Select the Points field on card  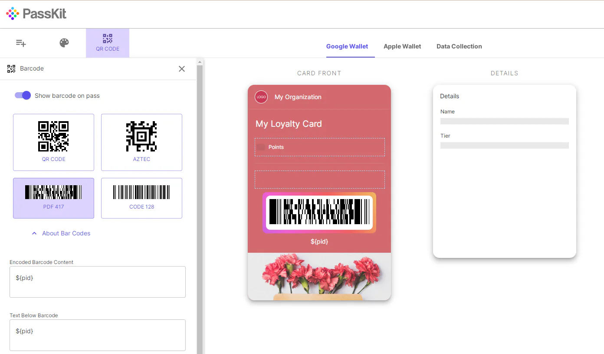click(319, 147)
